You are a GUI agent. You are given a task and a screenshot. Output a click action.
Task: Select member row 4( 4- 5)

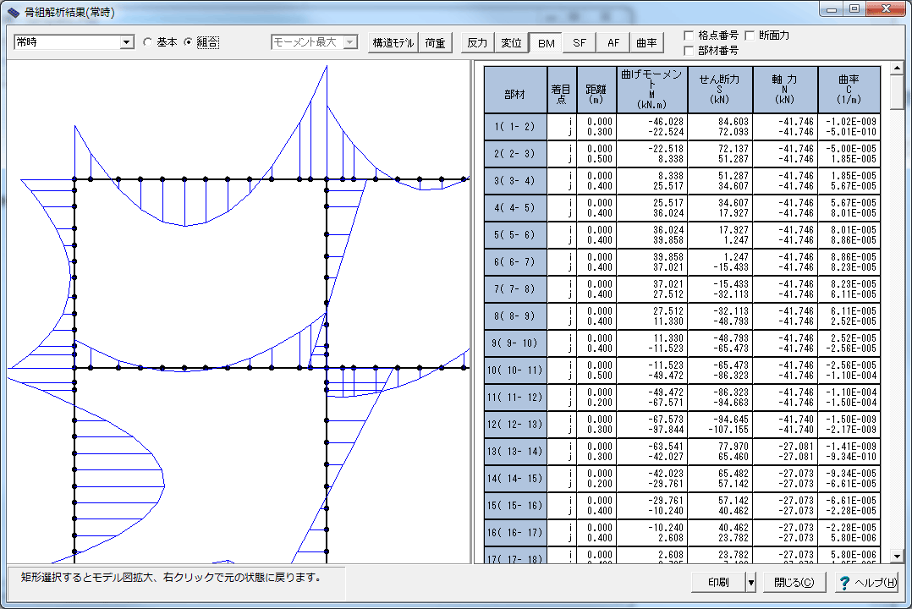[515, 208]
